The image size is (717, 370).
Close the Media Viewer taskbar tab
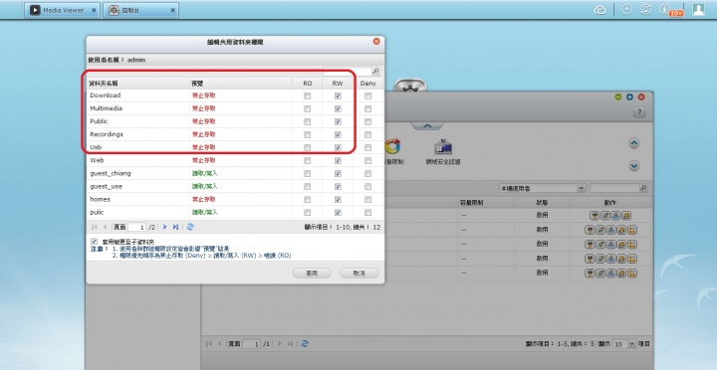tap(94, 10)
